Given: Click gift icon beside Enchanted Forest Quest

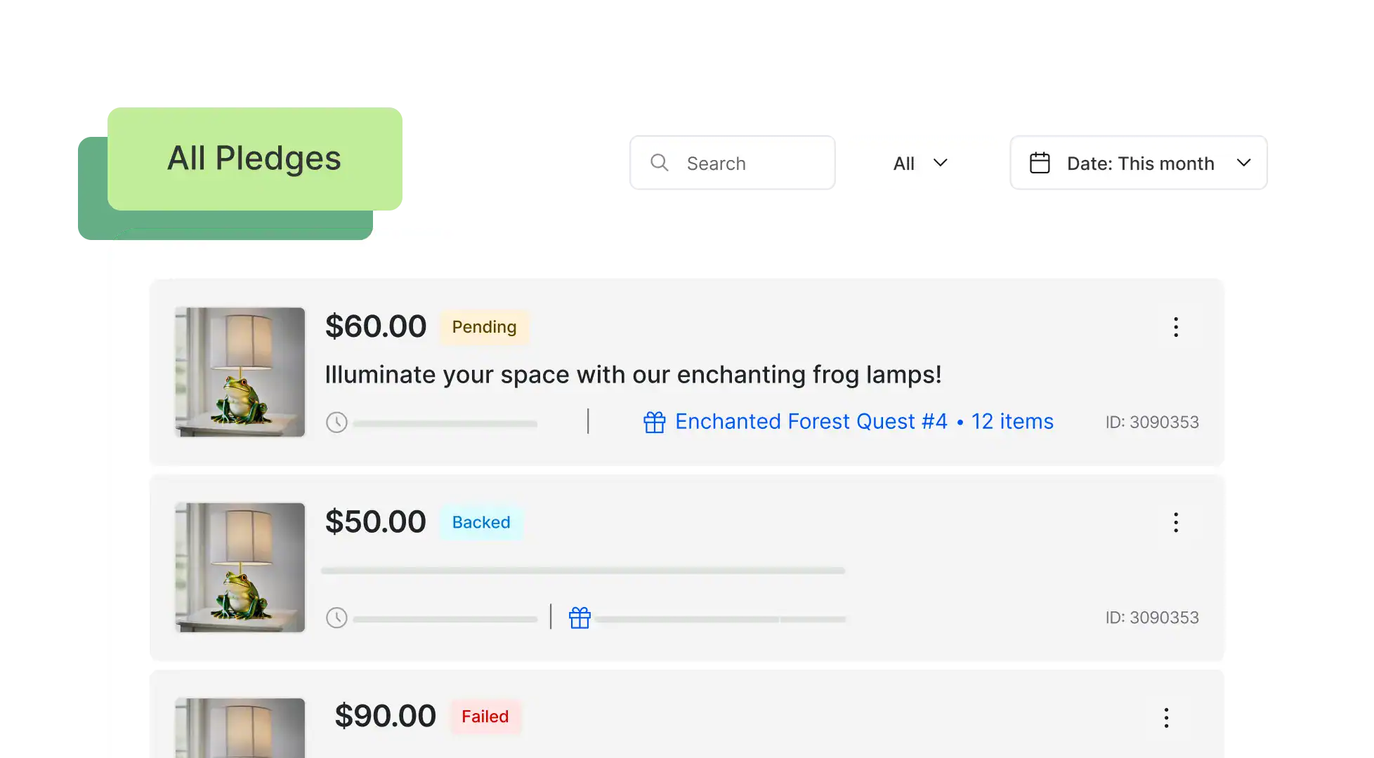Looking at the screenshot, I should point(654,422).
